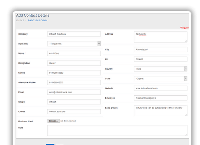The image size is (200, 145).
Task: Click the 'Extra Details' label
Action: point(111,108)
